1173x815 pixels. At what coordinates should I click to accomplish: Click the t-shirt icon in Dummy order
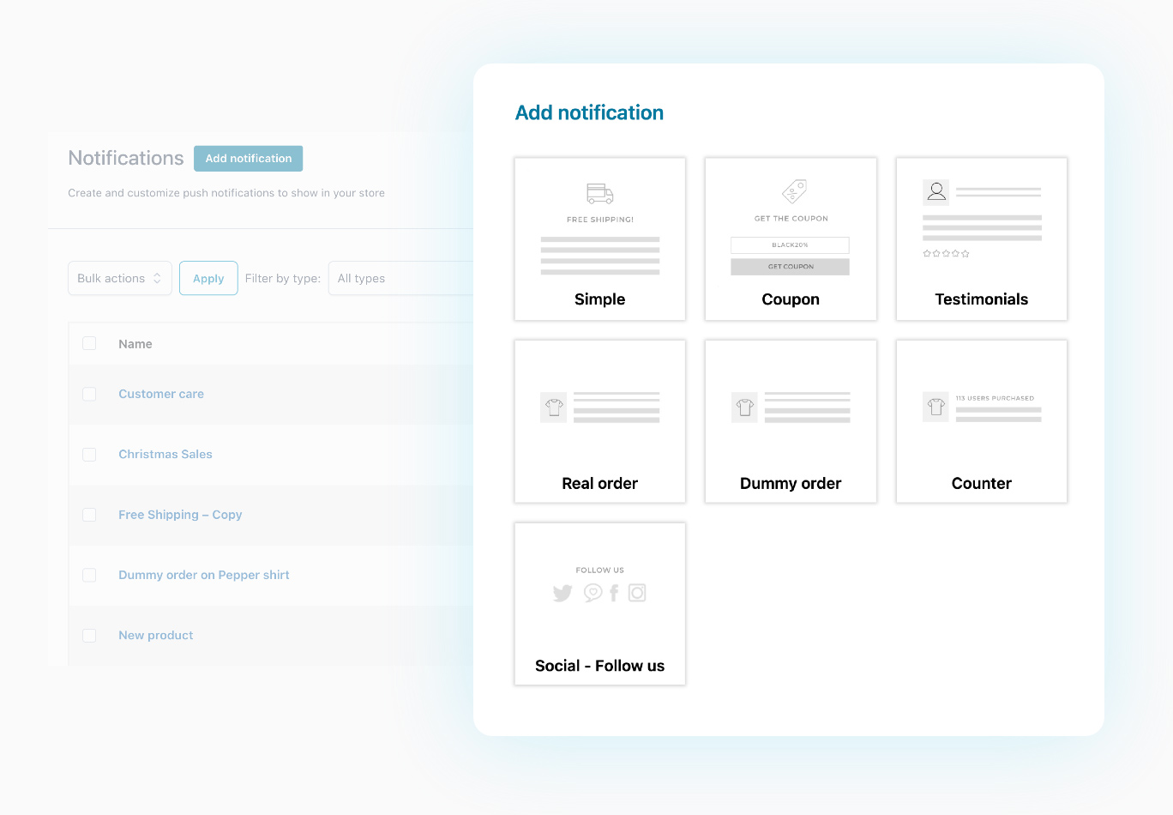click(x=745, y=407)
